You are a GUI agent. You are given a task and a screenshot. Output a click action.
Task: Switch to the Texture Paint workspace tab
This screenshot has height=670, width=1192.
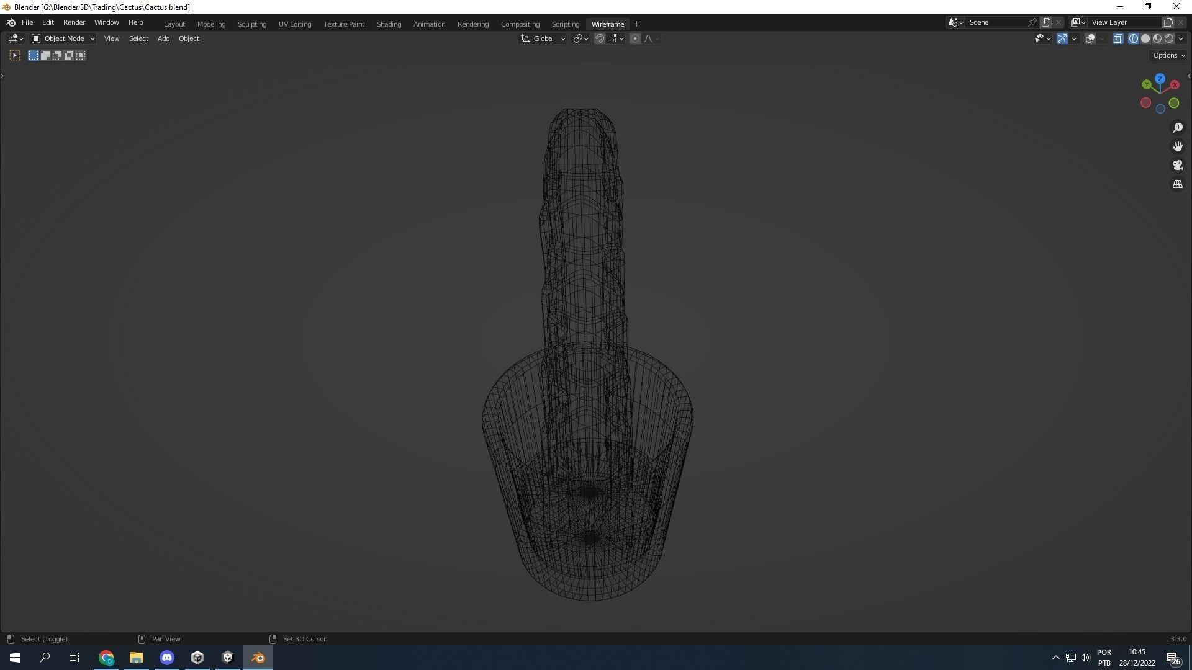pos(344,24)
